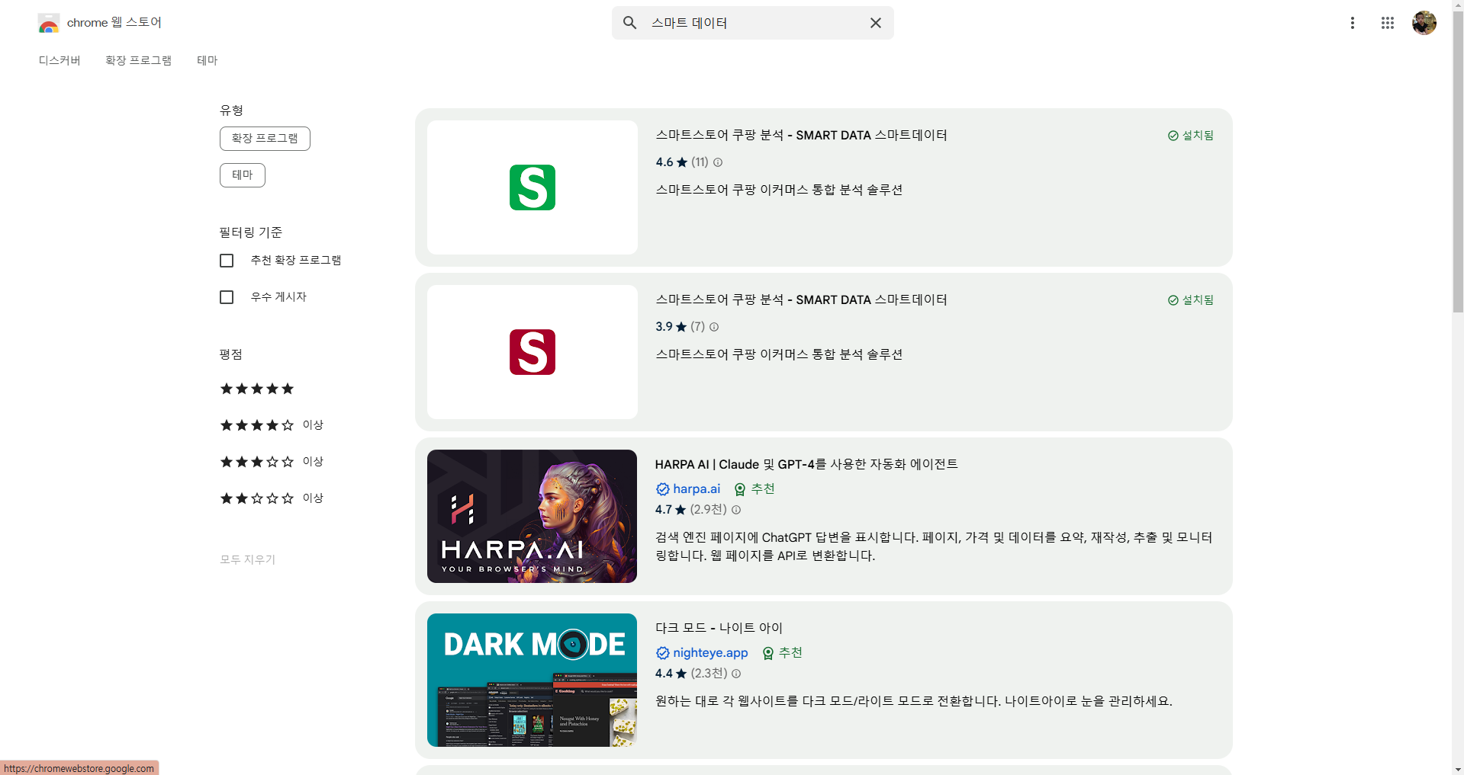Open the 3.9-rated 스마트스토어 쿠팡 분석 title
Screen dimensions: 1464x775
coord(801,300)
